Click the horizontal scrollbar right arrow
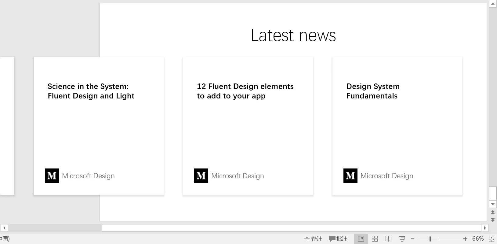The image size is (497, 244). coord(485,228)
